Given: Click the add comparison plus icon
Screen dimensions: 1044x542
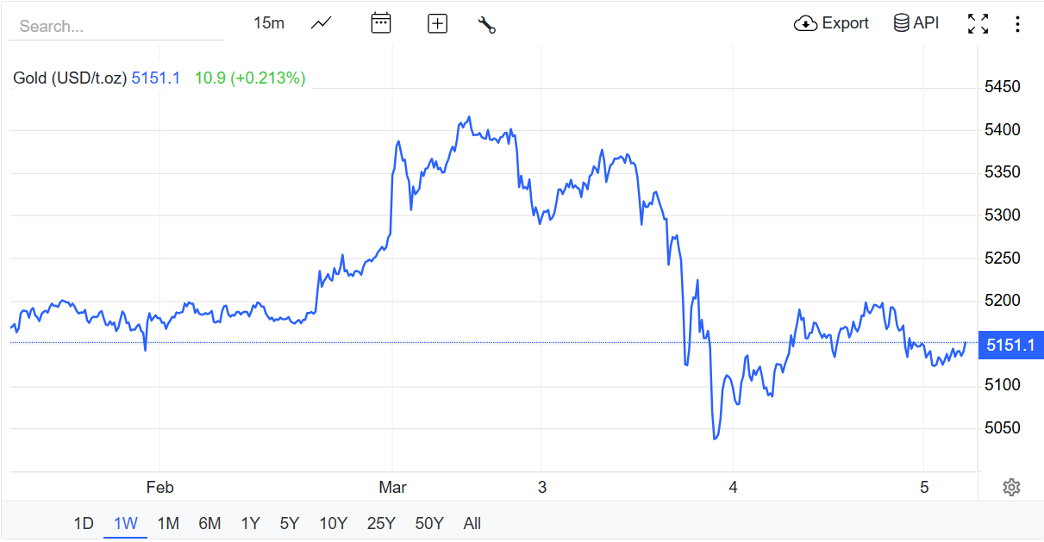Looking at the screenshot, I should (438, 24).
